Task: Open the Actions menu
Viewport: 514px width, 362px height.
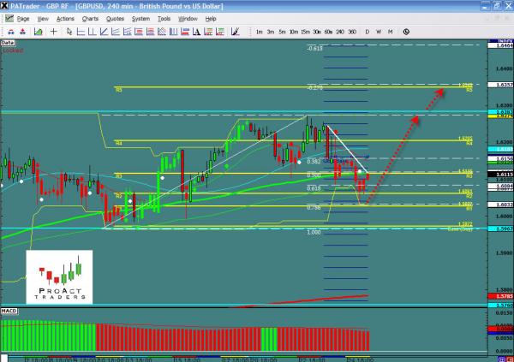Action: (65, 18)
